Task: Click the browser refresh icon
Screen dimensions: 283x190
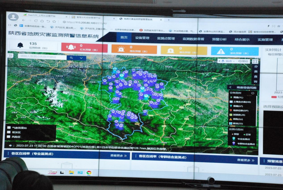Action: (36, 21)
